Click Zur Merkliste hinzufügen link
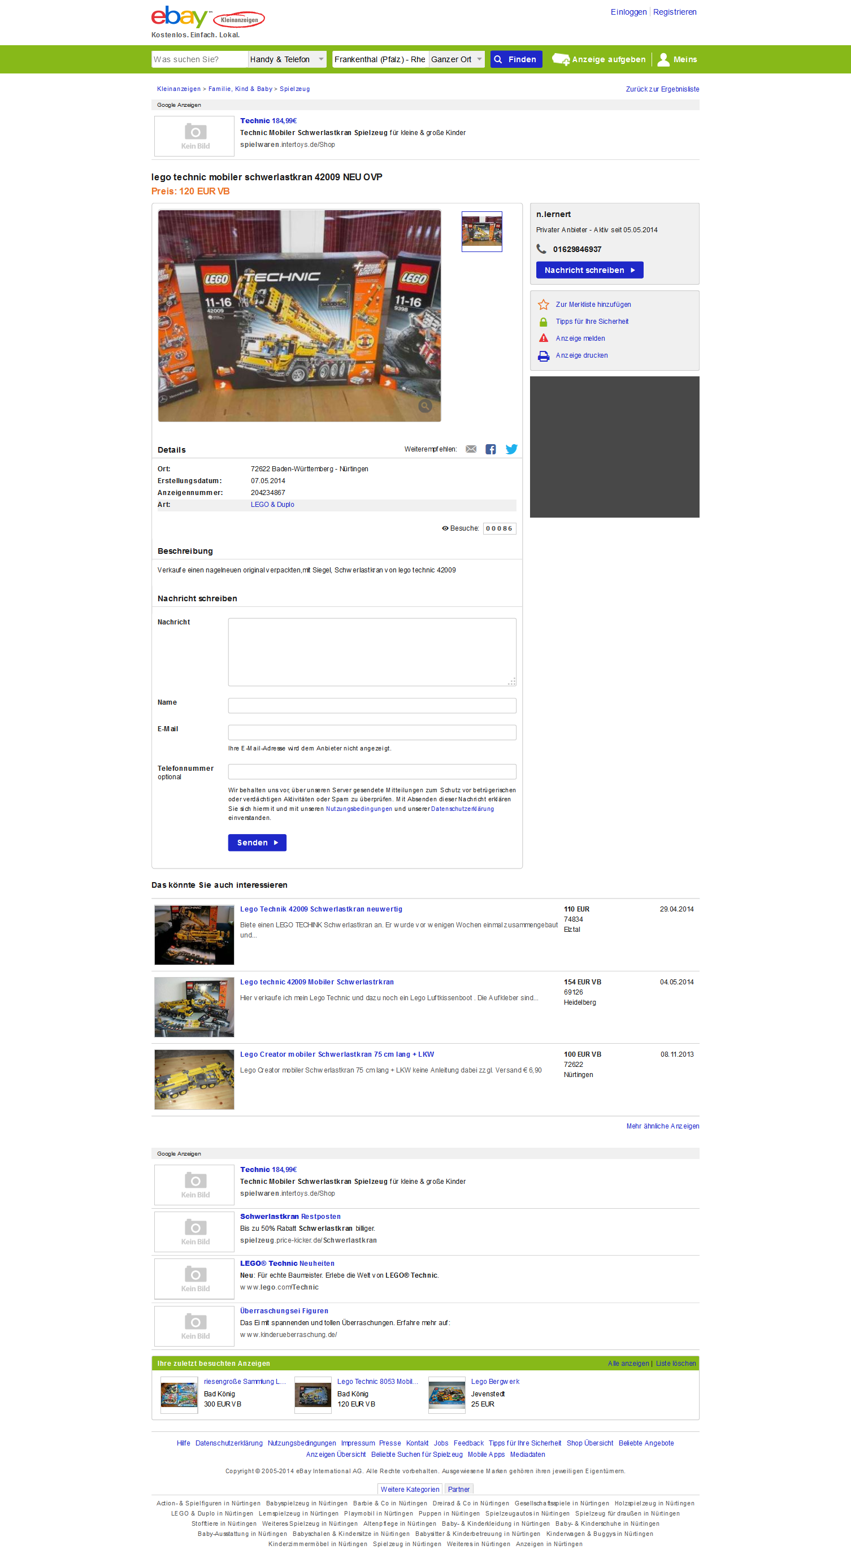This screenshot has width=851, height=1567. tap(593, 304)
